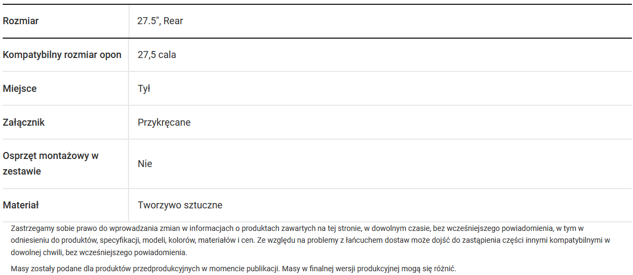633x275 pixels.
Task: Click the phrase 'Masy zostały podane'
Action: (46, 268)
